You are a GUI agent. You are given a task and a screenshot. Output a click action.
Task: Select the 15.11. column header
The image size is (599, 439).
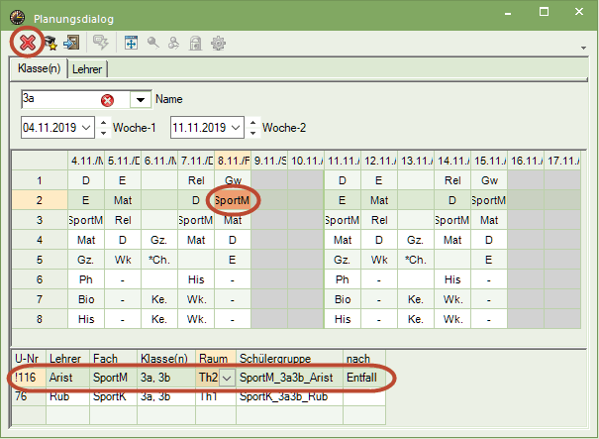pyautogui.click(x=489, y=161)
